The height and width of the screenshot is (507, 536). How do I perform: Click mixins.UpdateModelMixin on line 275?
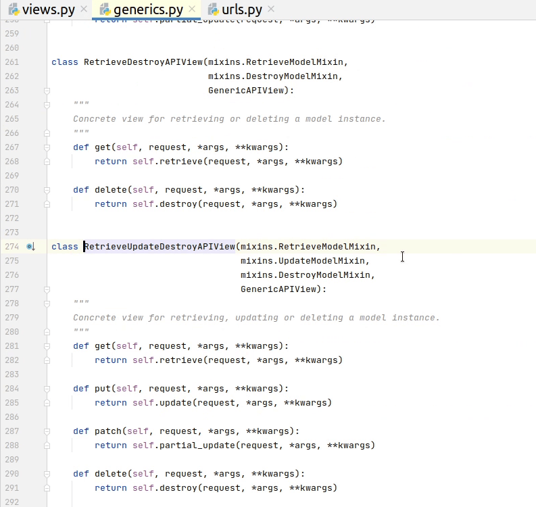pos(305,261)
